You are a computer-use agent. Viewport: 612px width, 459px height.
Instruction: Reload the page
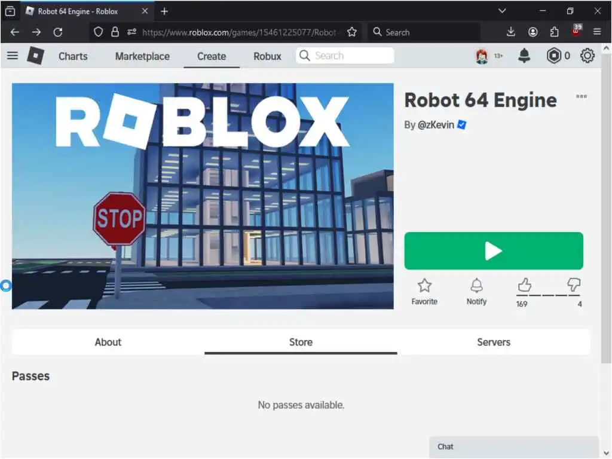coord(58,32)
